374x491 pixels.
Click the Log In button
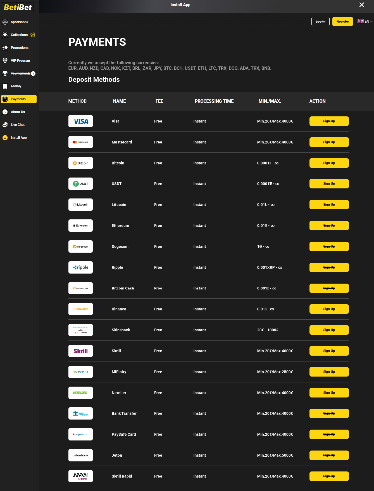(x=320, y=21)
